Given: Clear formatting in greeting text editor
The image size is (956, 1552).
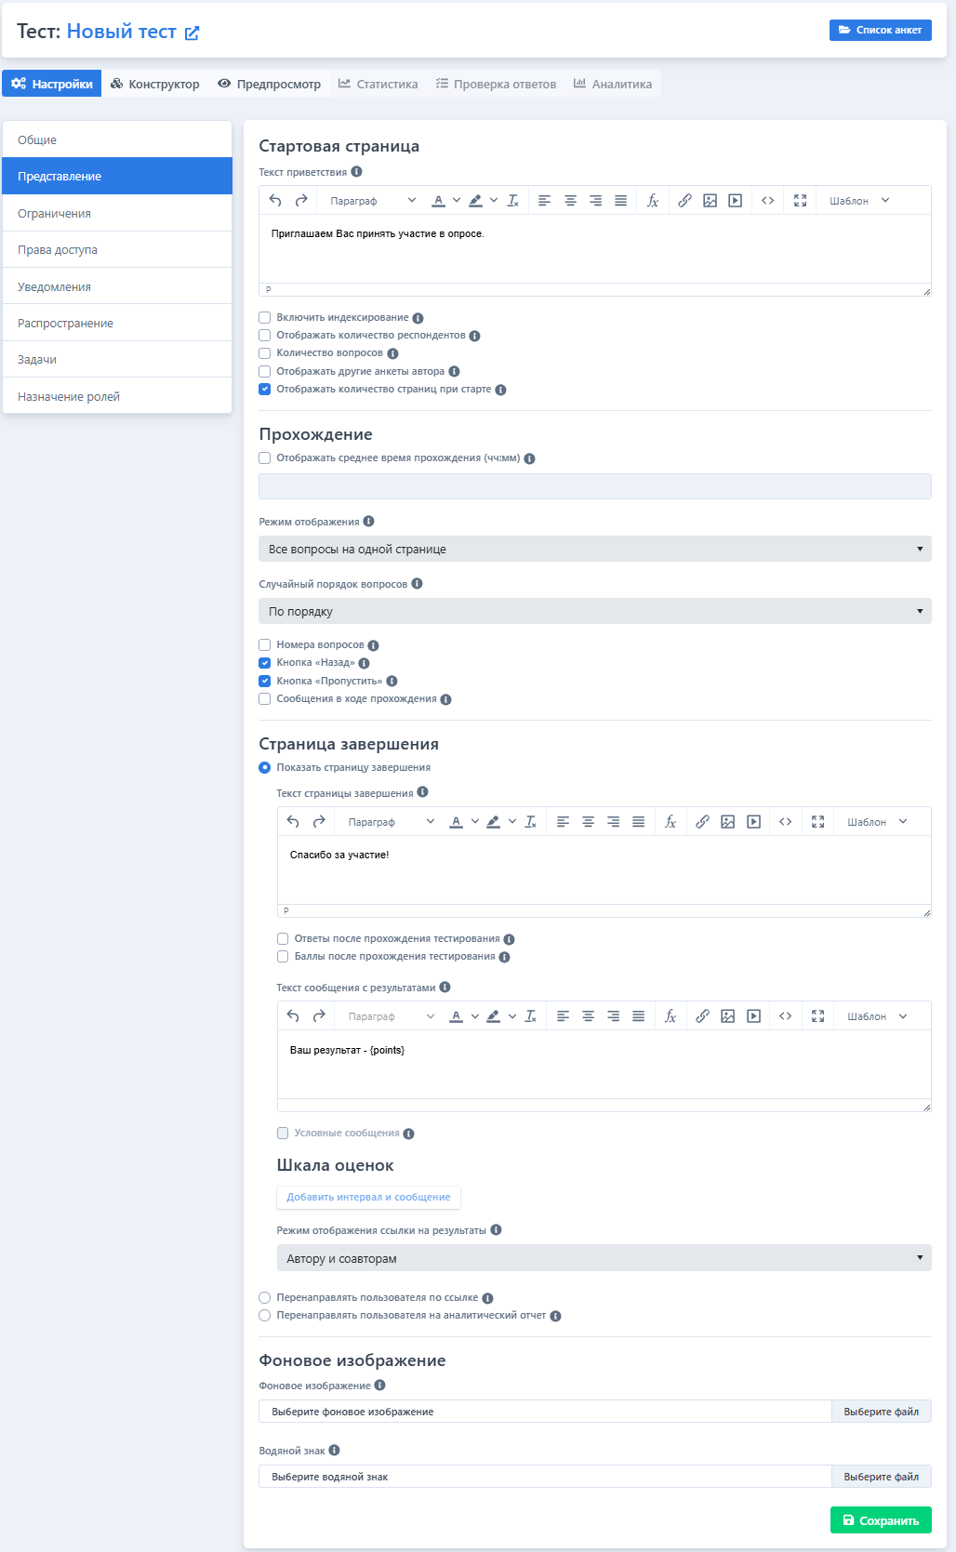Looking at the screenshot, I should point(513,201).
